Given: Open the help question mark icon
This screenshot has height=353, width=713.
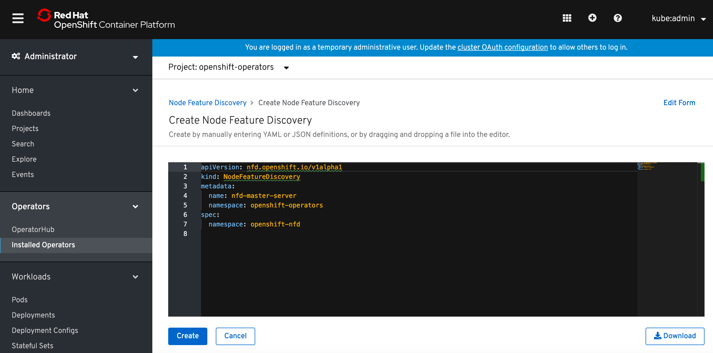Looking at the screenshot, I should (618, 18).
